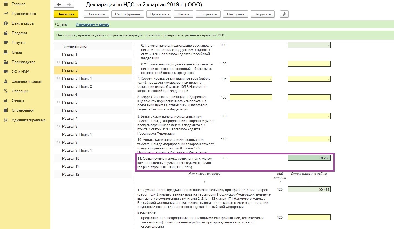Click the Банк и касса icon

(x=6, y=23)
